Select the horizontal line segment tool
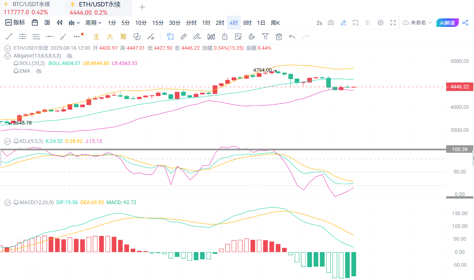 (x=50, y=36)
